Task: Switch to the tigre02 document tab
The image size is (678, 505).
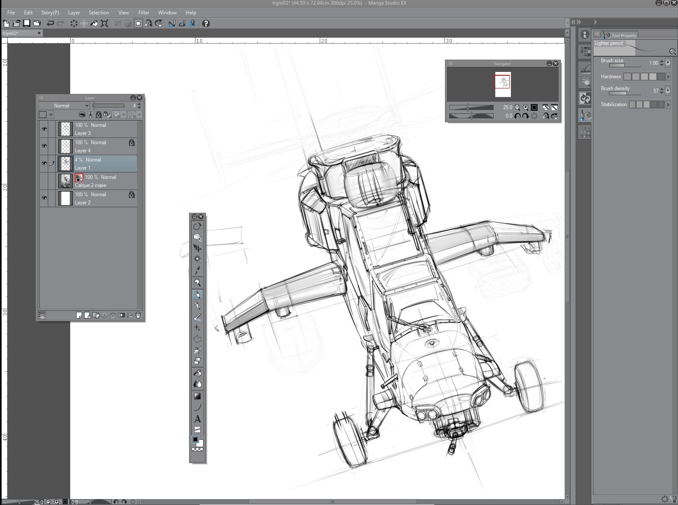Action: pos(22,33)
